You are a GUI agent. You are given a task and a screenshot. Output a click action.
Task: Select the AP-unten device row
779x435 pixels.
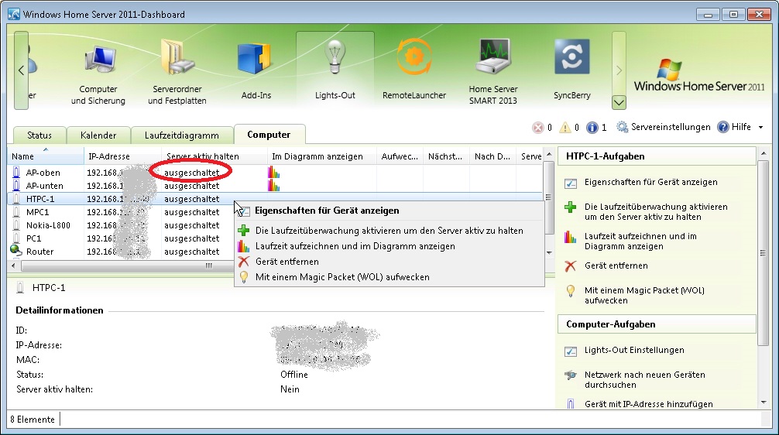276,186
